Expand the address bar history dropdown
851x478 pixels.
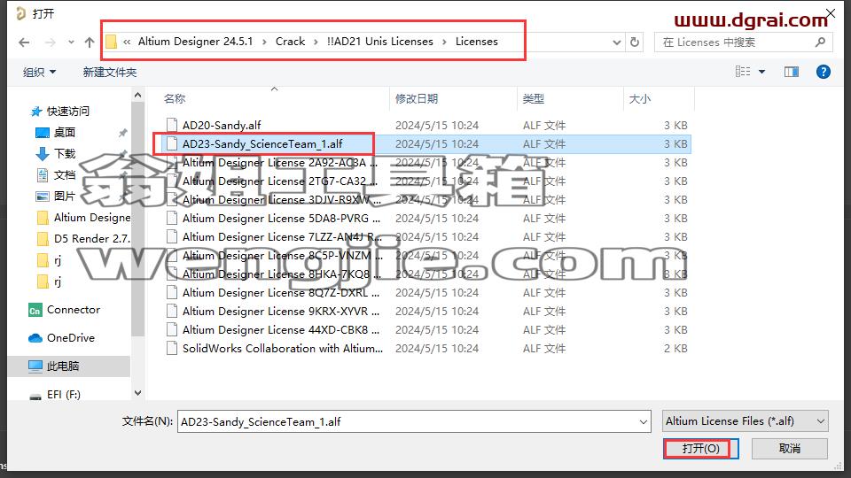617,42
